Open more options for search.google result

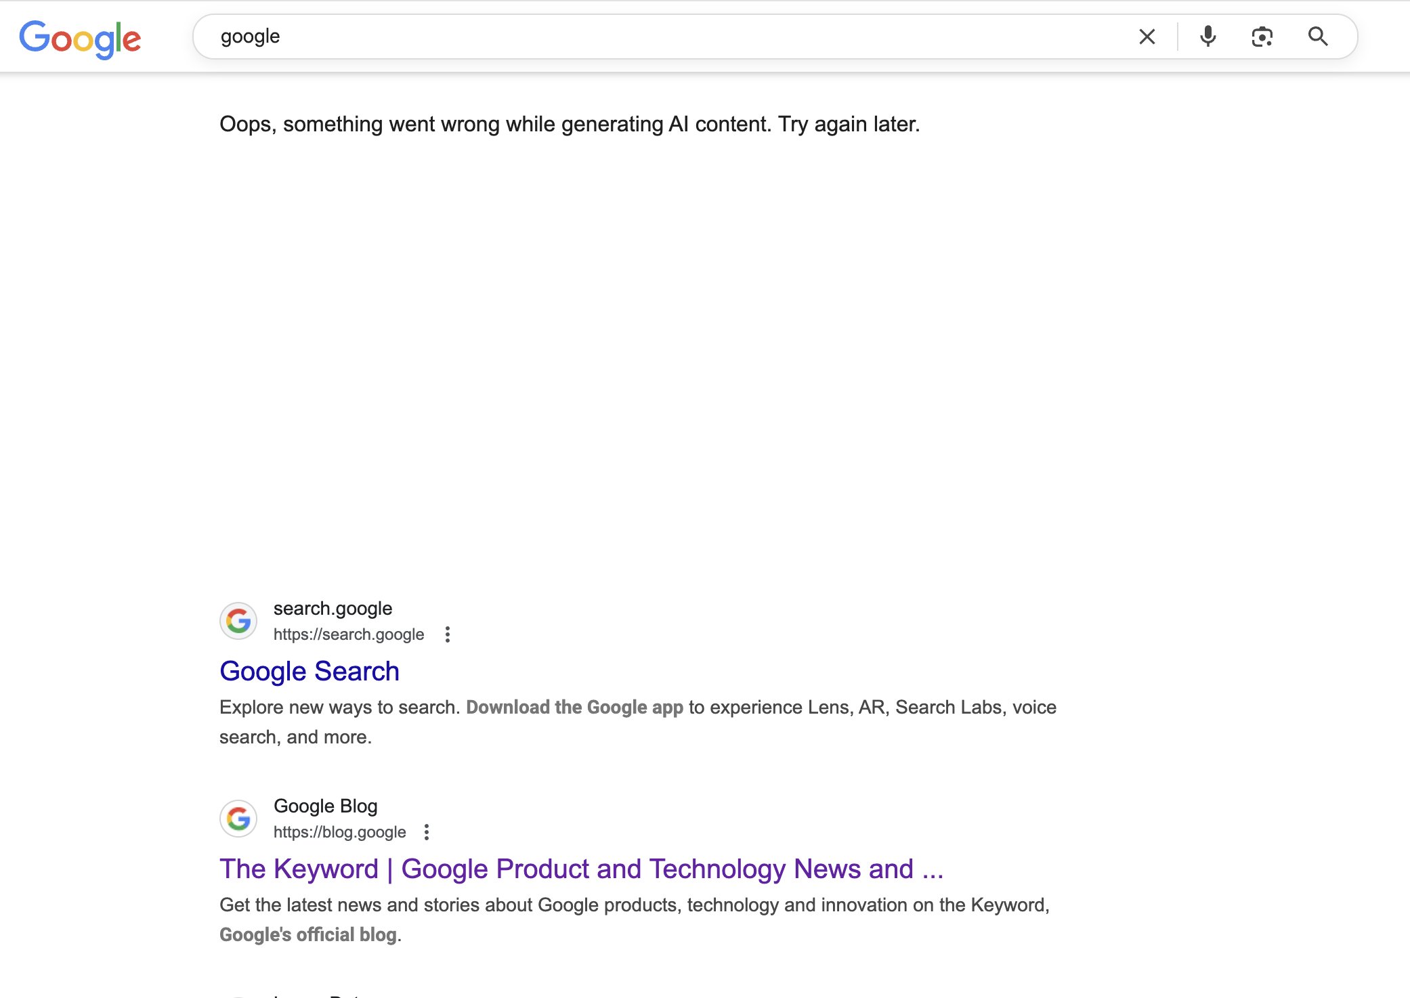pyautogui.click(x=447, y=634)
